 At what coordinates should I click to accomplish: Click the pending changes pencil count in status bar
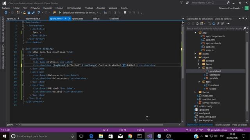click(199, 130)
